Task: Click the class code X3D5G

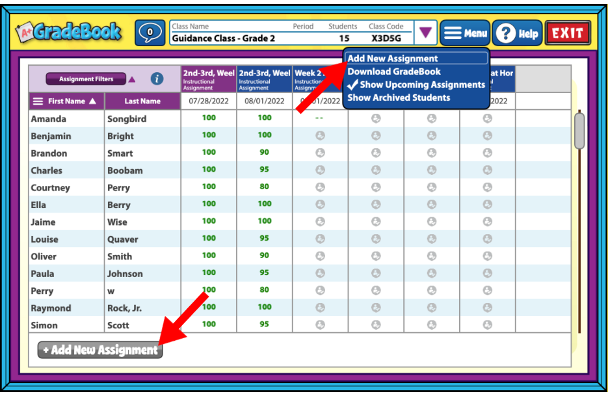Action: coord(386,38)
